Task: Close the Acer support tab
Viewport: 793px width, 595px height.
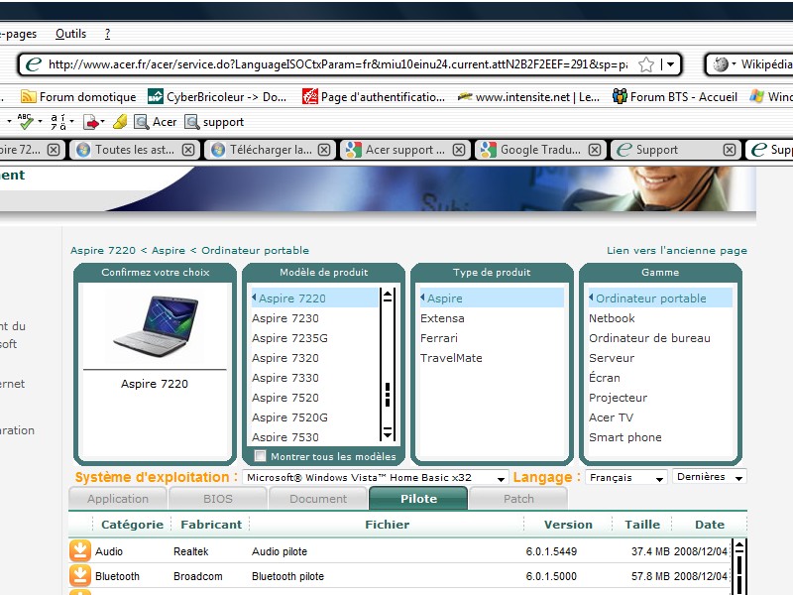Action: 459,150
